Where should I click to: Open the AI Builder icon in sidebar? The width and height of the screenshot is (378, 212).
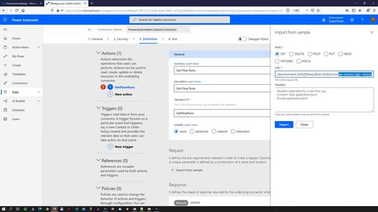pyautogui.click(x=5, y=101)
